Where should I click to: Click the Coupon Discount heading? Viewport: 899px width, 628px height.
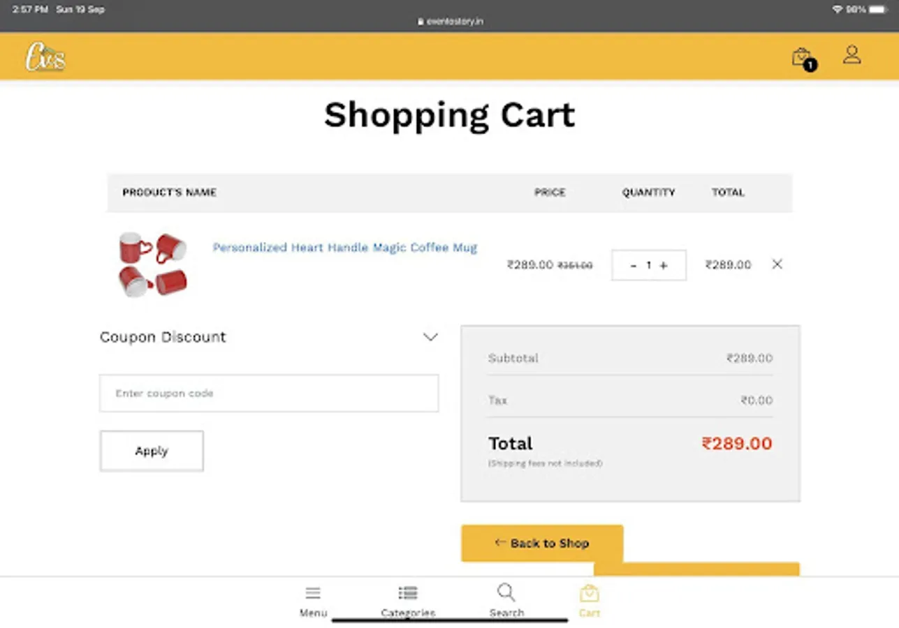click(163, 337)
